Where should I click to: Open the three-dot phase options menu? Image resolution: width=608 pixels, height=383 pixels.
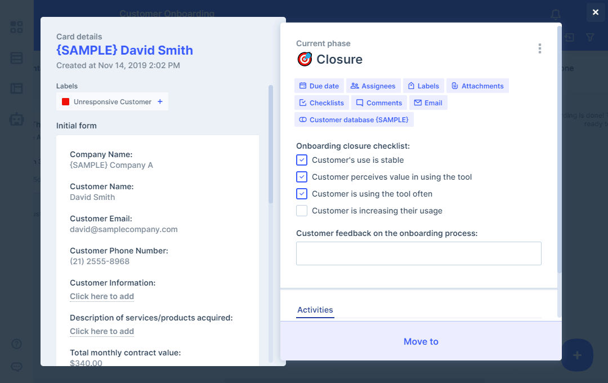[x=539, y=48]
